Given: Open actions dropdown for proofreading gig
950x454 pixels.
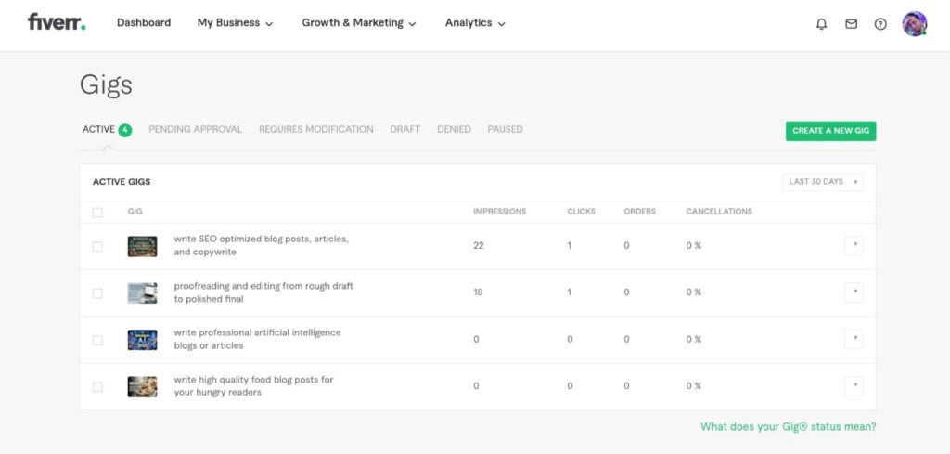Looking at the screenshot, I should pos(854,292).
